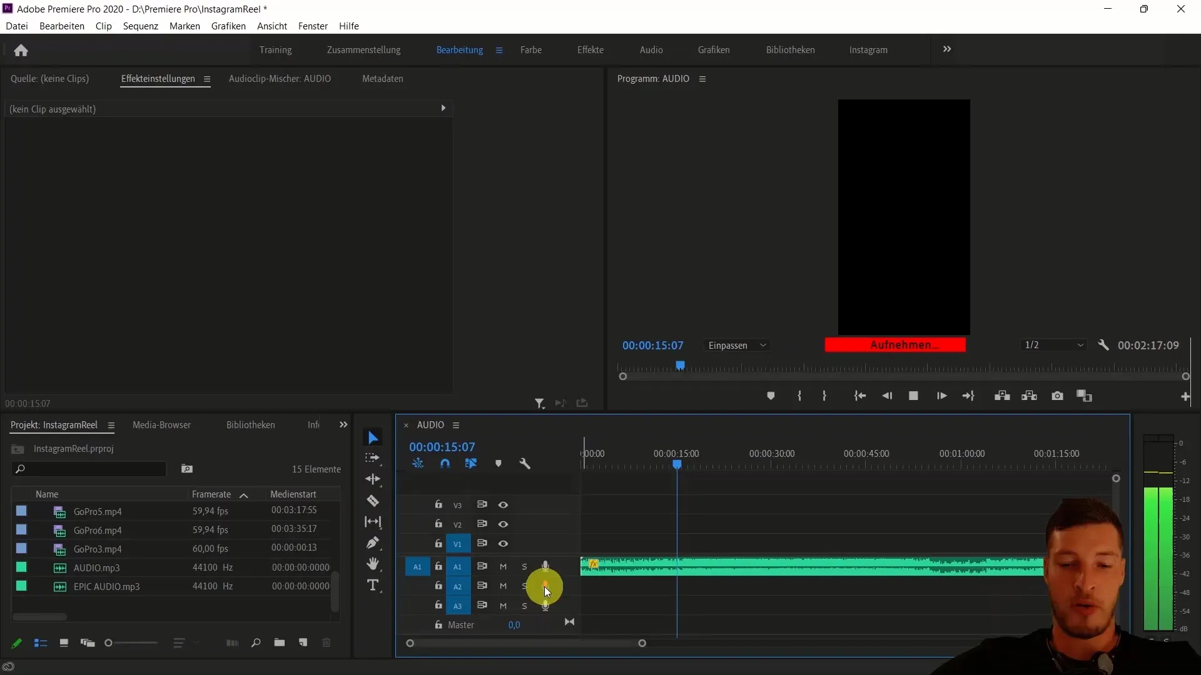Image resolution: width=1201 pixels, height=675 pixels.
Task: Select the Selection tool arrow
Action: tap(373, 438)
